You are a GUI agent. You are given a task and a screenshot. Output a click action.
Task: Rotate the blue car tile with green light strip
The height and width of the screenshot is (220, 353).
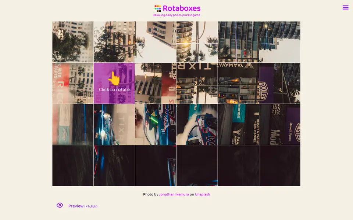156,124
